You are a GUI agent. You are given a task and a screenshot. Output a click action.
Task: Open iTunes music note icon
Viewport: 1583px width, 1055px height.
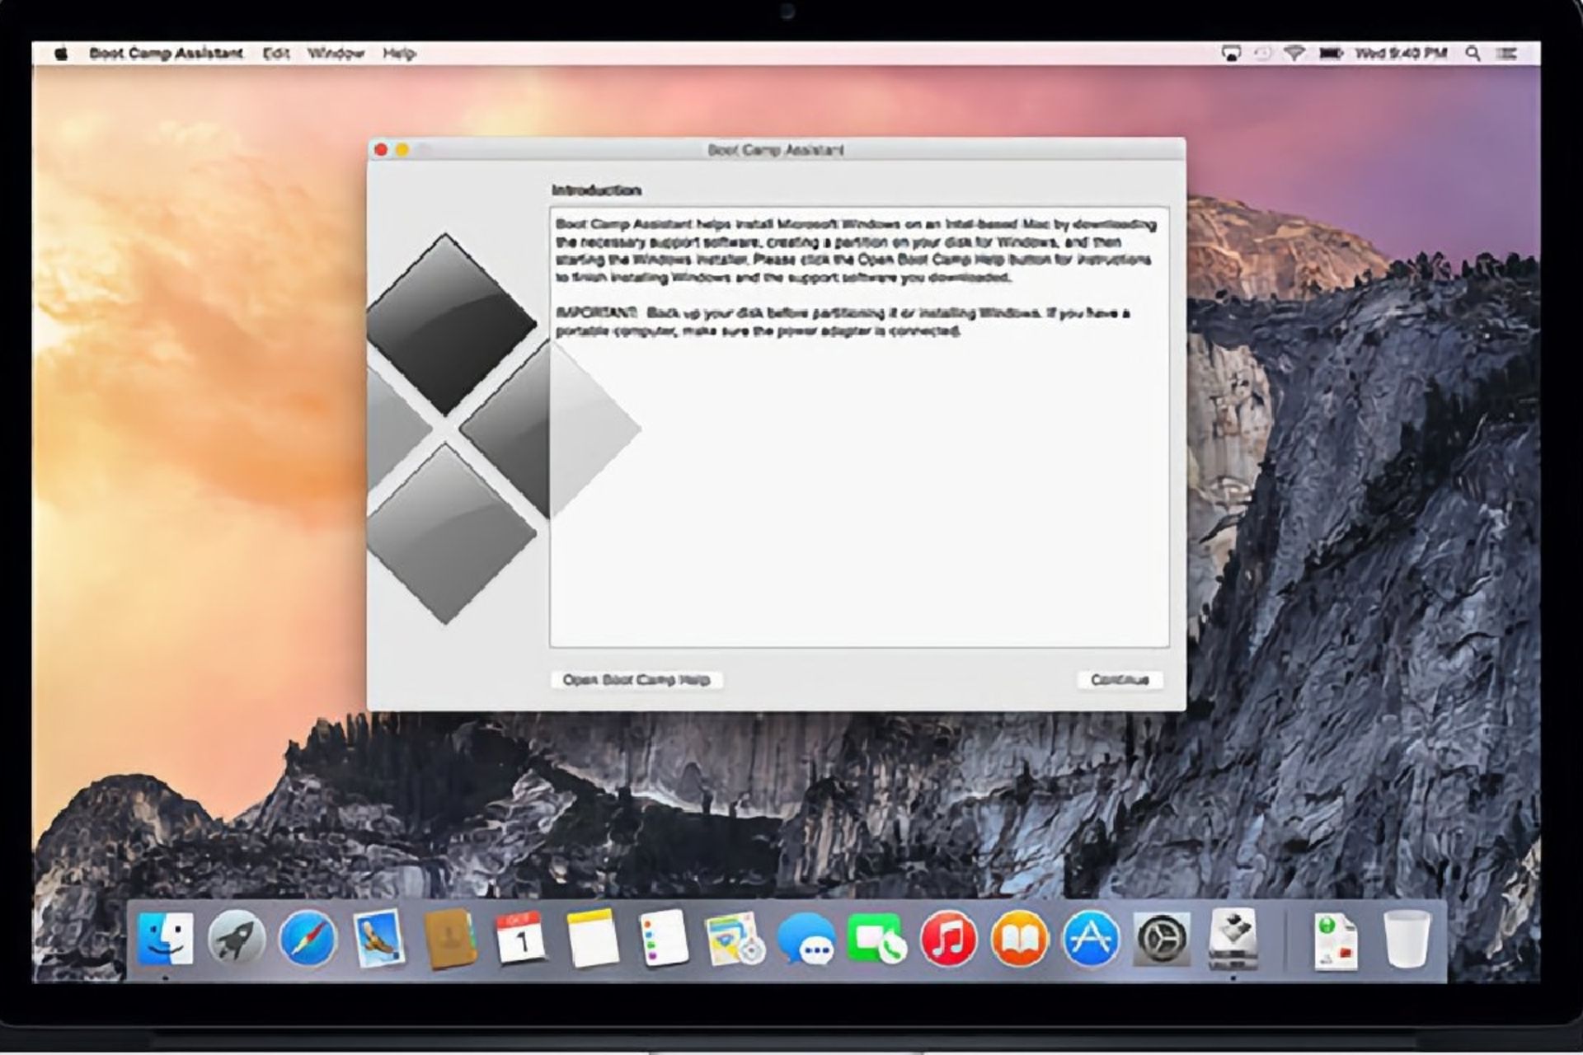point(948,940)
